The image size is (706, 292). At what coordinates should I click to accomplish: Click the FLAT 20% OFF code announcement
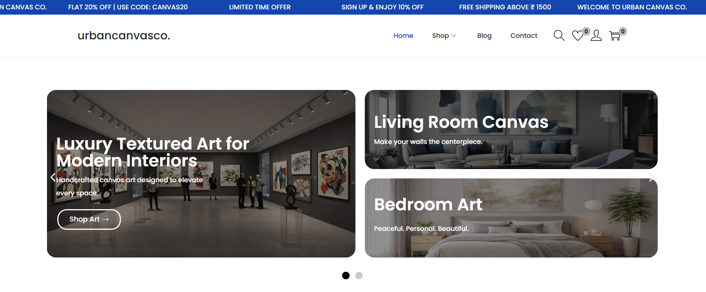[128, 7]
